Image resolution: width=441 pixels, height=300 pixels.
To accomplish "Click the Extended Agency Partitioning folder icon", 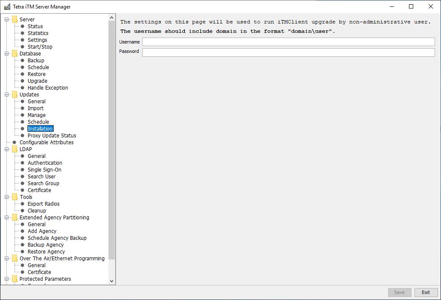I will (x=15, y=217).
